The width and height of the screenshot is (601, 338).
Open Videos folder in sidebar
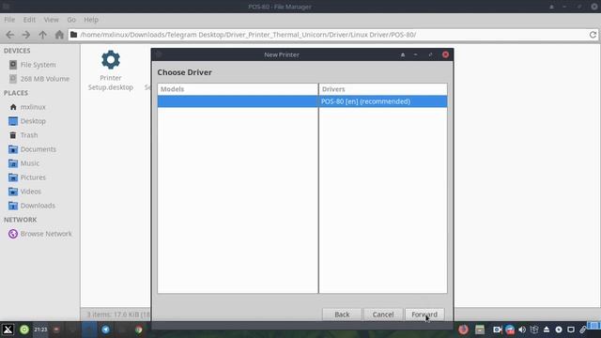(31, 192)
